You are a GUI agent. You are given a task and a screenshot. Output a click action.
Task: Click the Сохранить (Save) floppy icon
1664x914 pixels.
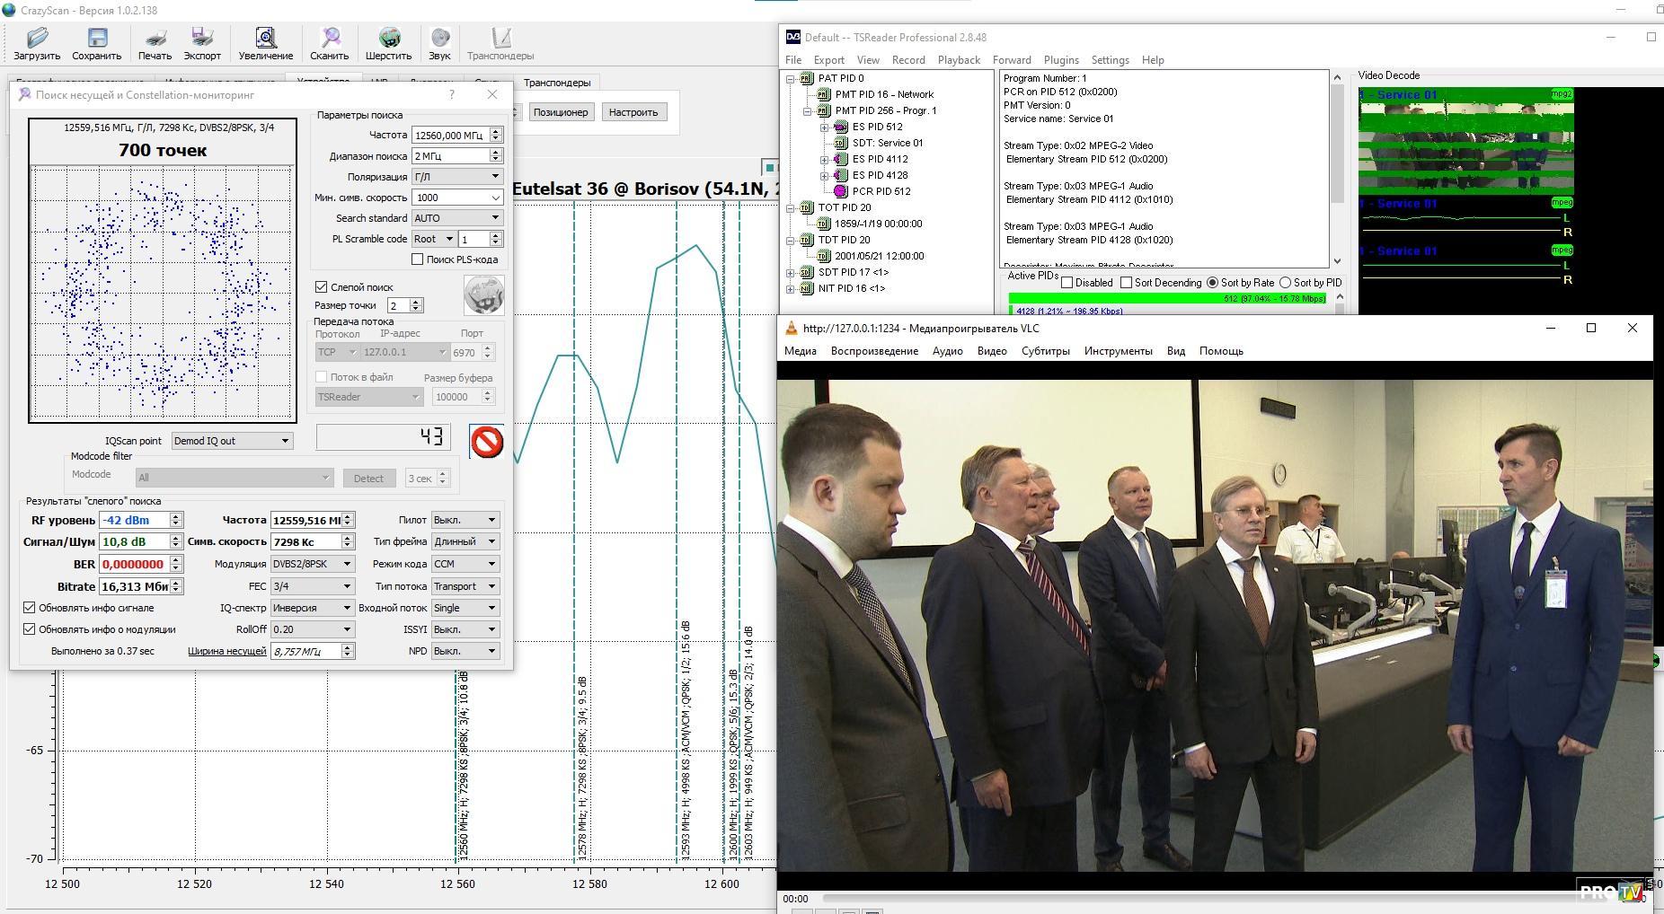[x=96, y=39]
